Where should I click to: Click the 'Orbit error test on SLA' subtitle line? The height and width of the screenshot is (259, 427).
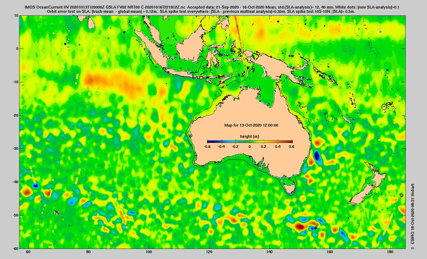pos(201,11)
